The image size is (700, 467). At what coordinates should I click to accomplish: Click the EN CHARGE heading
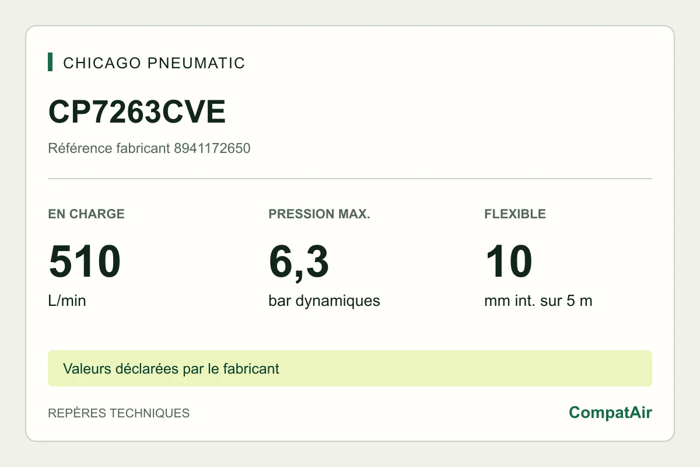pos(86,214)
